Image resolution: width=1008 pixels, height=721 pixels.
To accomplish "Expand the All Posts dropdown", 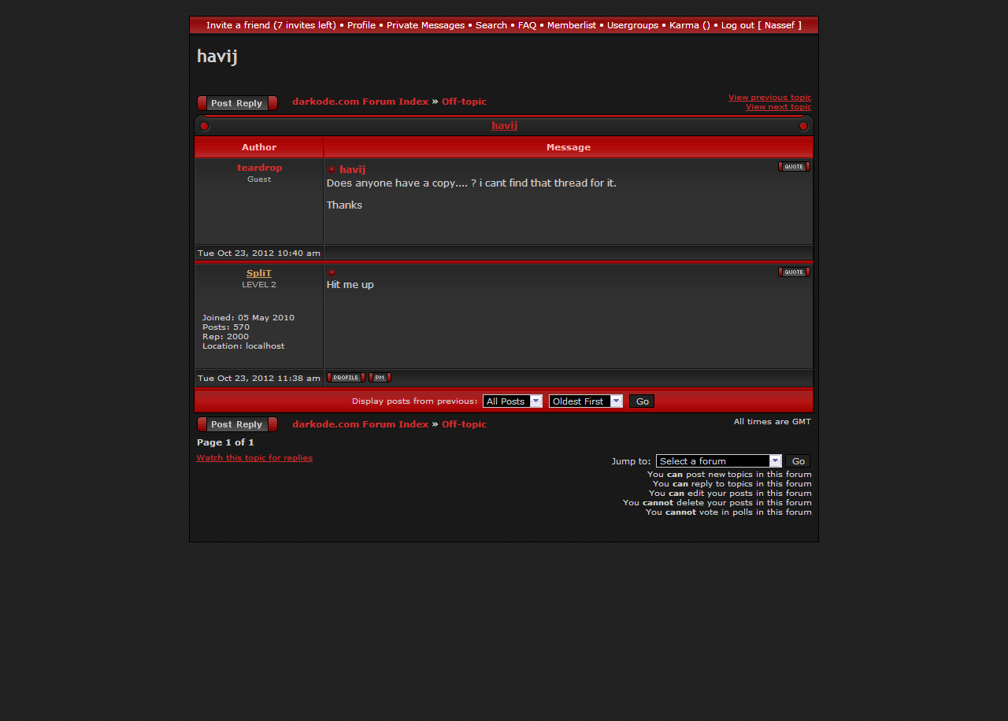I will pyautogui.click(x=513, y=401).
